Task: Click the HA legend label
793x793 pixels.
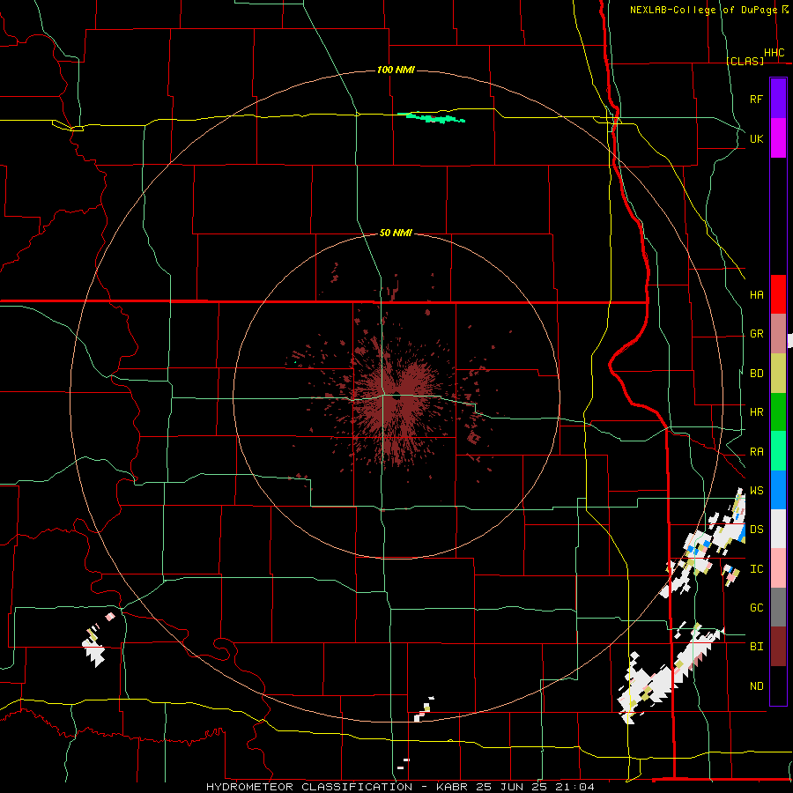Action: click(x=756, y=295)
